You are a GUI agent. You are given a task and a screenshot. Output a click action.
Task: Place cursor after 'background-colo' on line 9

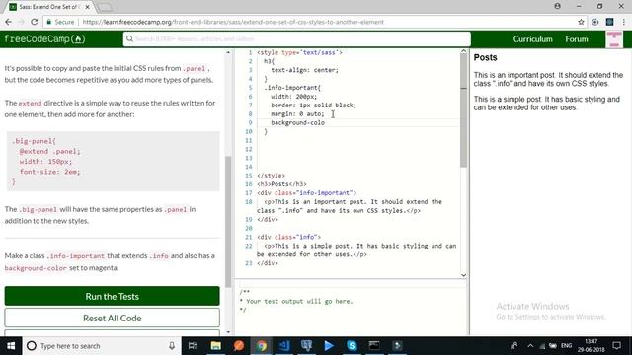[x=325, y=122]
